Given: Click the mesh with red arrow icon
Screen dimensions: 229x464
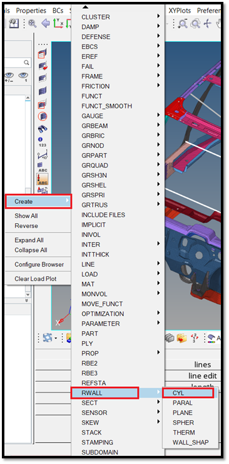Looking at the screenshot, I should coord(43,65).
